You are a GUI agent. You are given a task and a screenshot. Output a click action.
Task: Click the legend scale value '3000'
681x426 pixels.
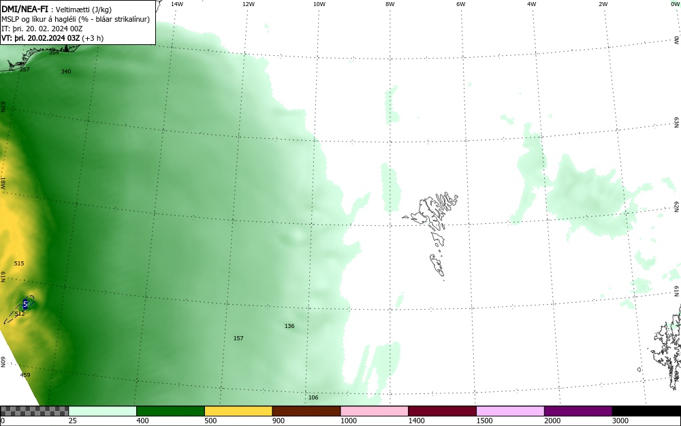coord(620,421)
